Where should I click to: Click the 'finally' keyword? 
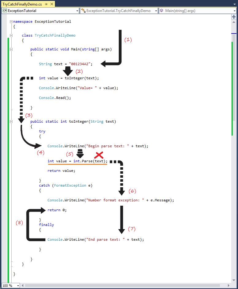[46, 225]
